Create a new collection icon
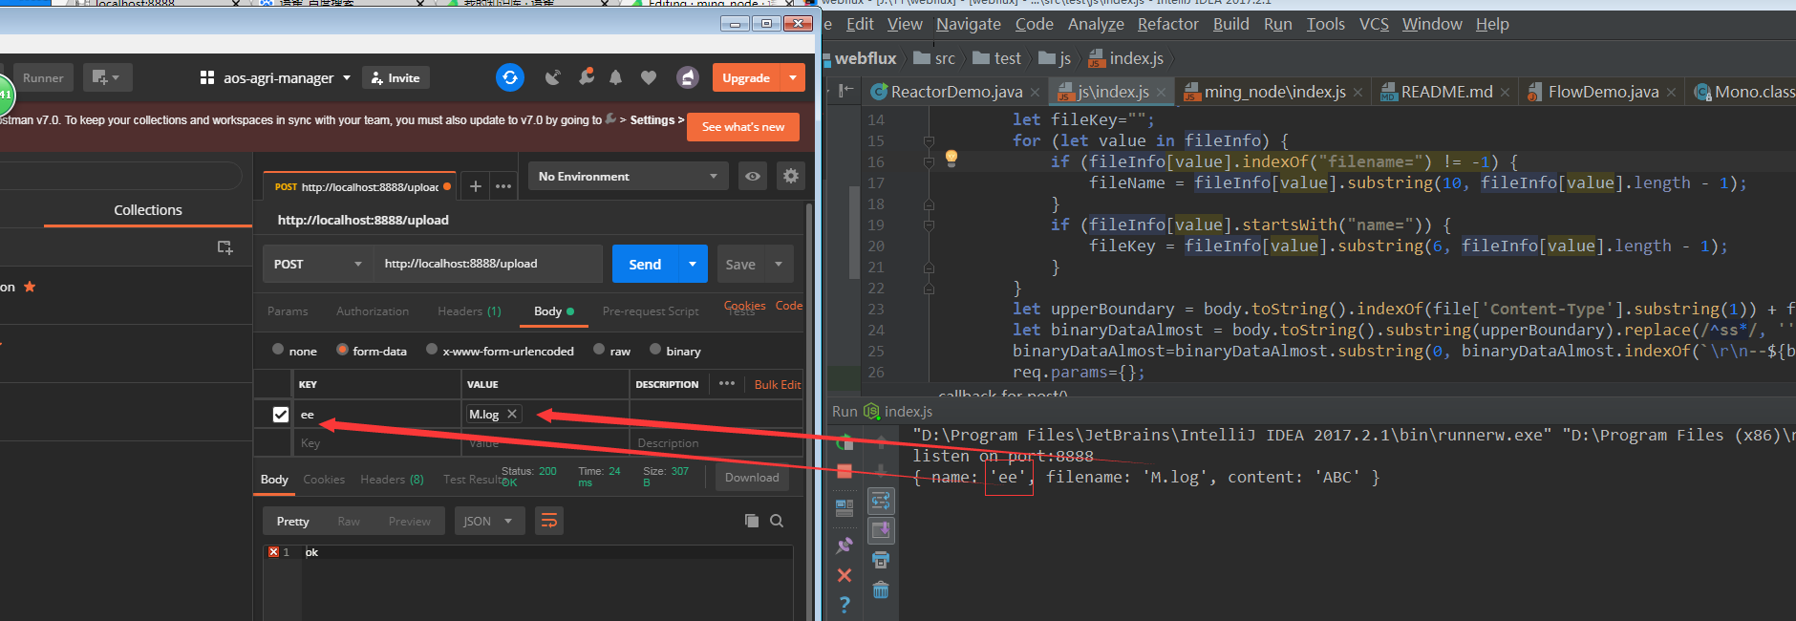Screen dimensions: 1796x621 (x=225, y=246)
